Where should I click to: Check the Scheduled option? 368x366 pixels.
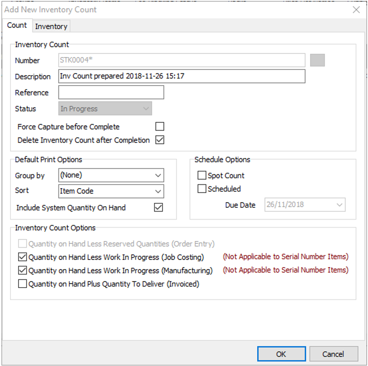pyautogui.click(x=202, y=189)
